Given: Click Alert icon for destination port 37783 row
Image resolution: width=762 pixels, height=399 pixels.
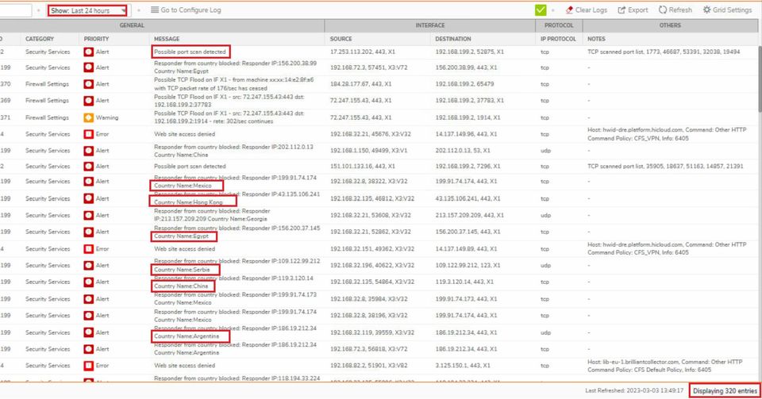Looking at the screenshot, I should pyautogui.click(x=88, y=101).
